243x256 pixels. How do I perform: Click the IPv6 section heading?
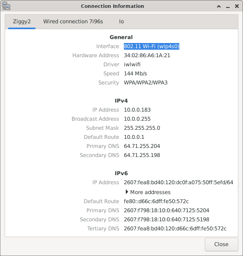click(x=121, y=173)
